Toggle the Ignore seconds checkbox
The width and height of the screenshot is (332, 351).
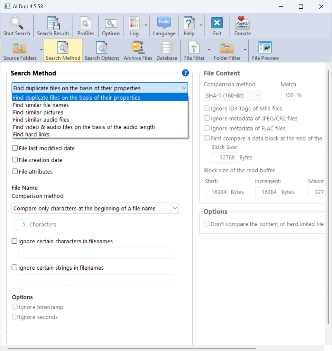tap(15, 317)
